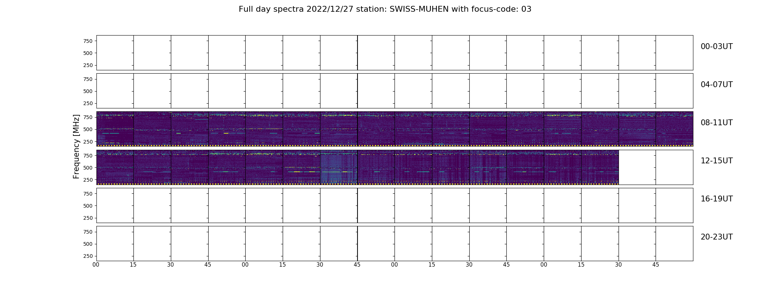Click the 500 tick label of 16-19UT panel

click(x=88, y=206)
